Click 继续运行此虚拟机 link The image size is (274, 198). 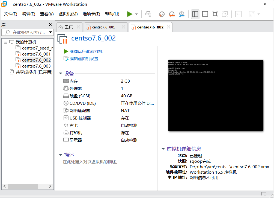pyautogui.click(x=86, y=51)
